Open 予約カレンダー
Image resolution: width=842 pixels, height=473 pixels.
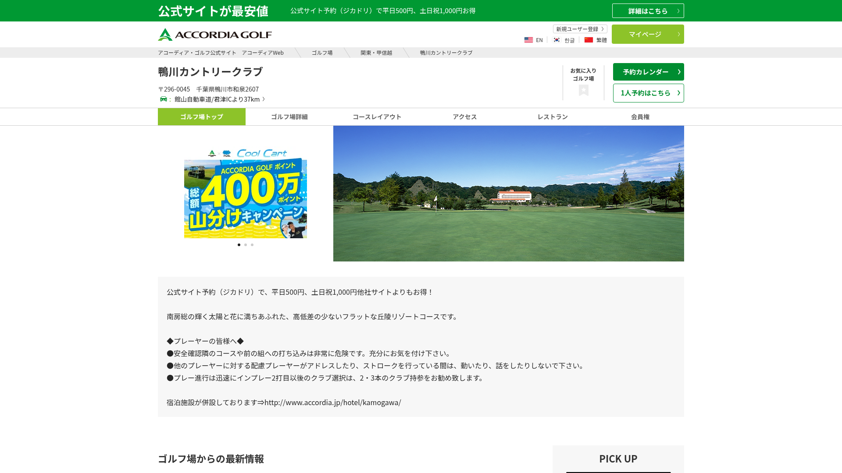[x=648, y=72]
